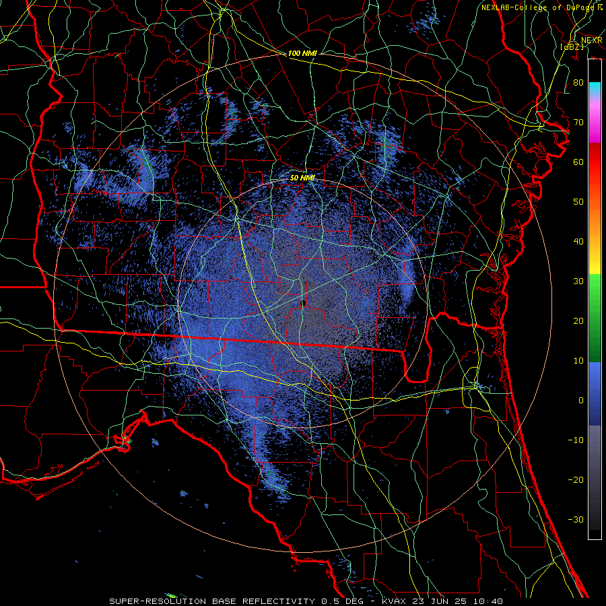Click the -30 value on the dBZ scale
Image resolution: width=606 pixels, height=606 pixels.
(x=576, y=520)
